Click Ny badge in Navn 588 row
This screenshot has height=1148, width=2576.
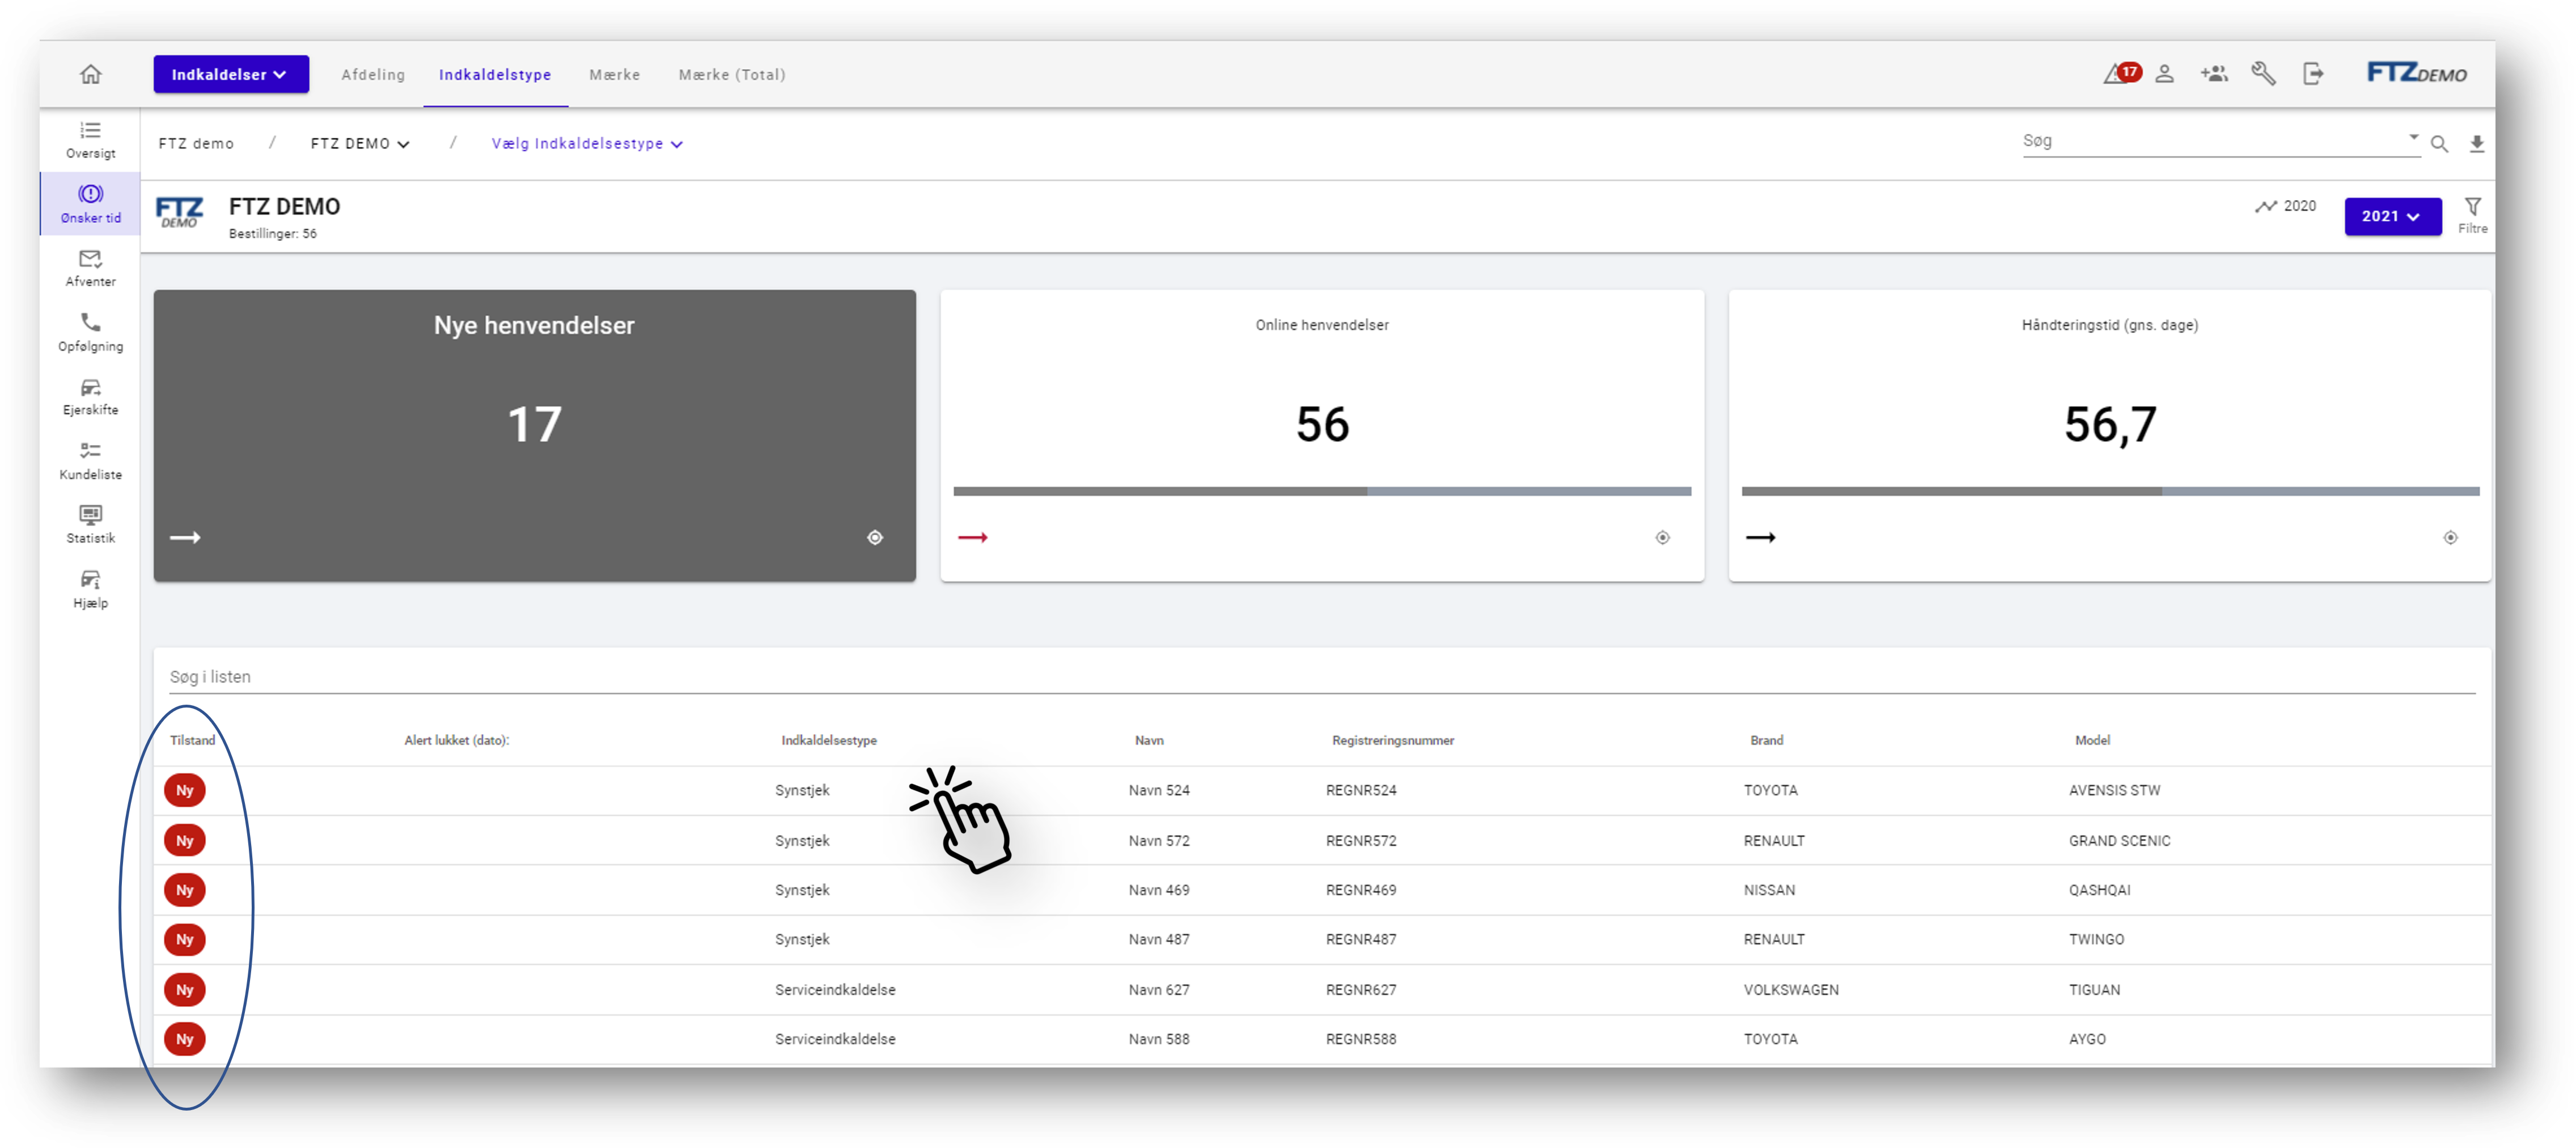coord(185,1039)
